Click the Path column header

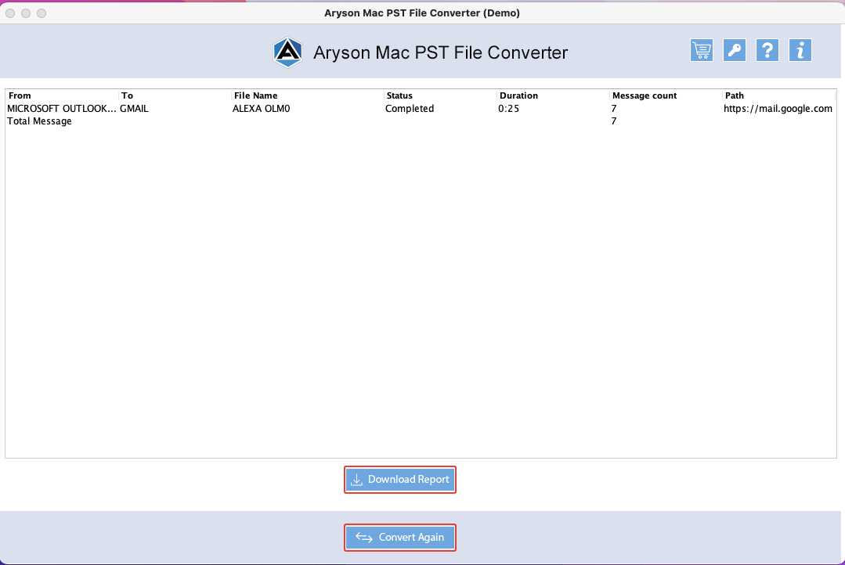point(778,95)
